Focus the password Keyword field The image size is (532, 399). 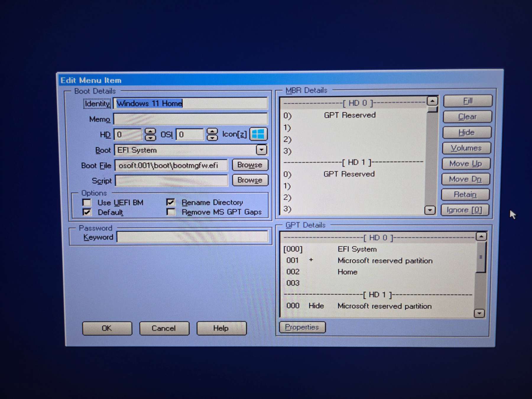click(192, 237)
